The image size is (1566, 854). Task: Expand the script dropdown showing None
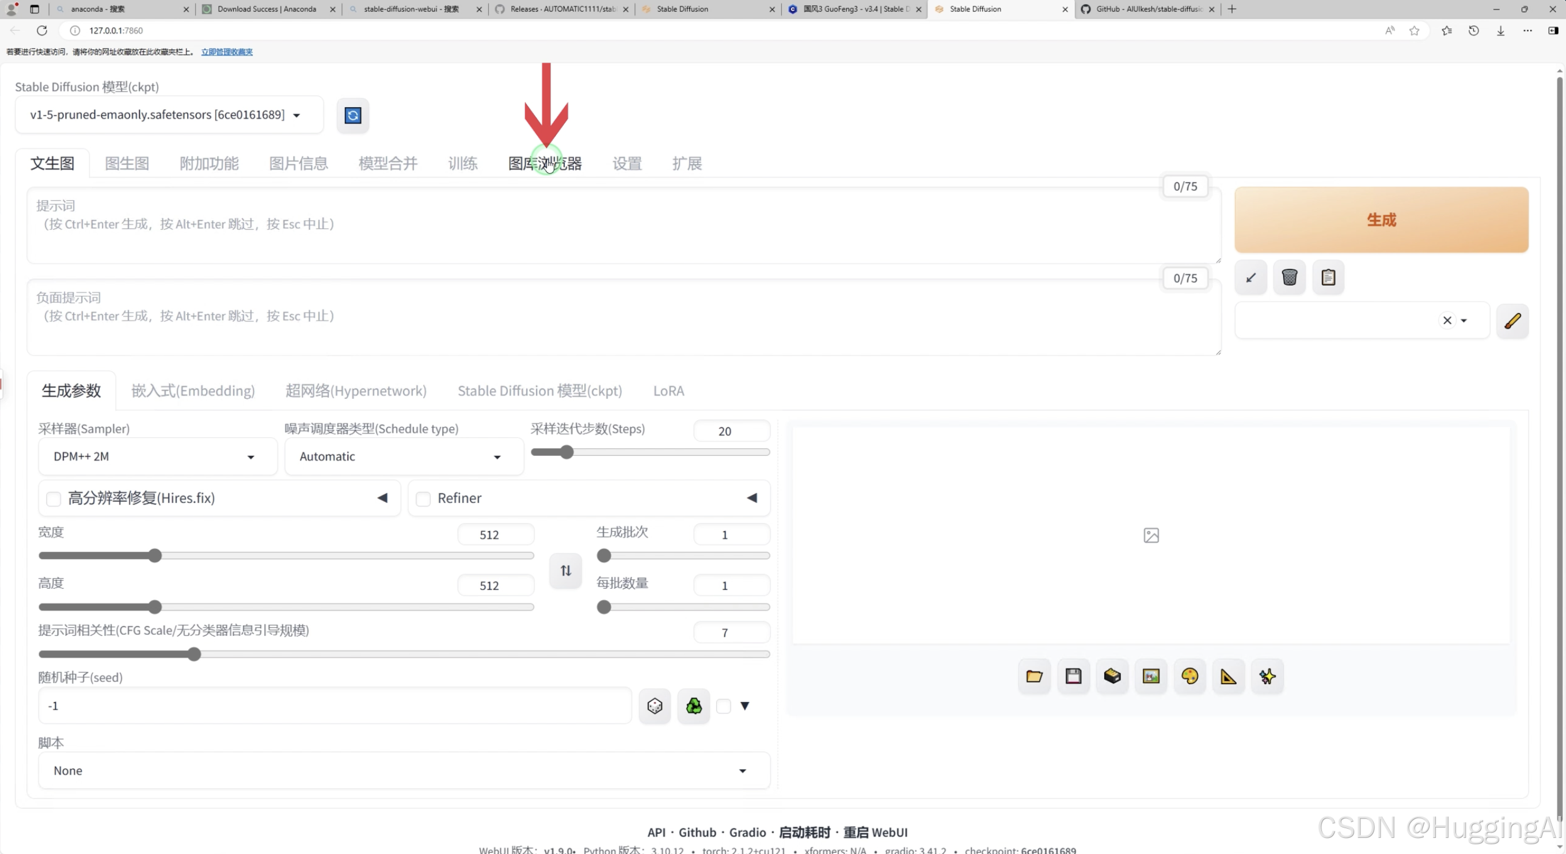tap(404, 770)
